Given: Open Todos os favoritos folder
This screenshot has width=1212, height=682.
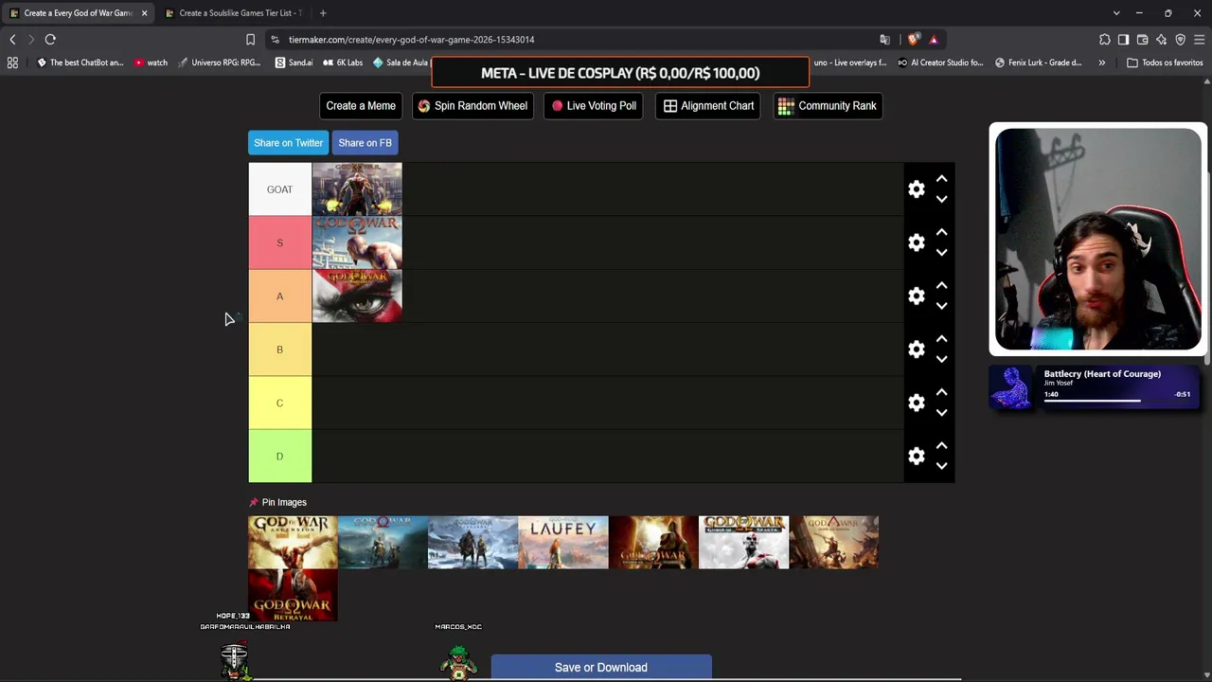Looking at the screenshot, I should (x=1165, y=63).
